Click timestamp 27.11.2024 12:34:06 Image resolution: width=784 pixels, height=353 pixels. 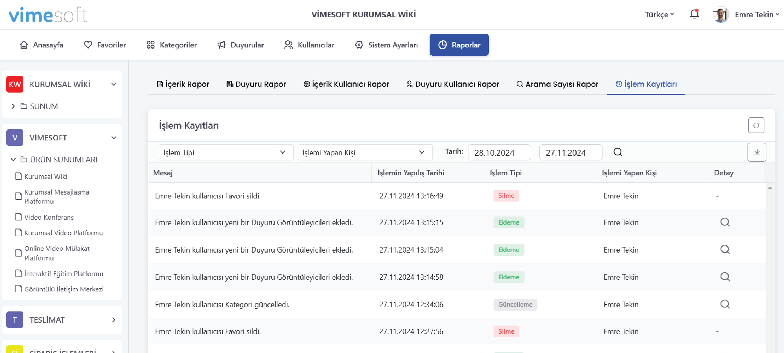pos(411,304)
